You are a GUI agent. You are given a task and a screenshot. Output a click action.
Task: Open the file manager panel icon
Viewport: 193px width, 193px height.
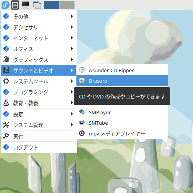coord(15,5)
